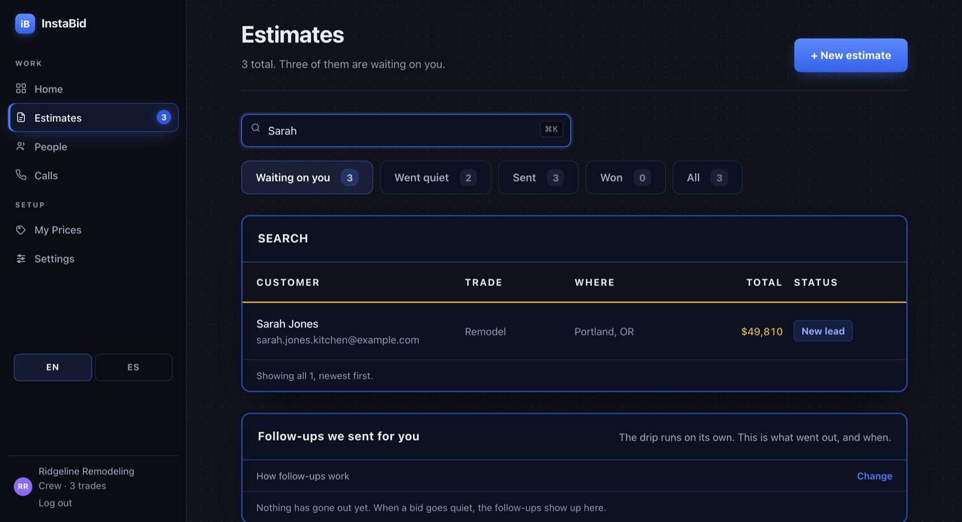
Task: Select the Won filter tab
Action: coord(625,177)
